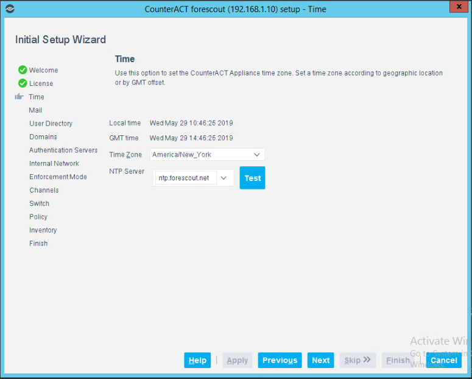Viewport: 472px width, 379px height.
Task: Select the Domains step
Action: tap(43, 136)
